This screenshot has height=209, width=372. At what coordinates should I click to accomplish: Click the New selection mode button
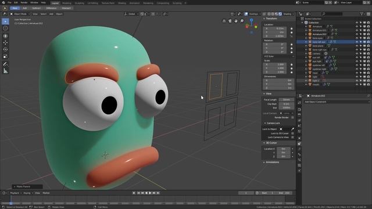[15, 8]
